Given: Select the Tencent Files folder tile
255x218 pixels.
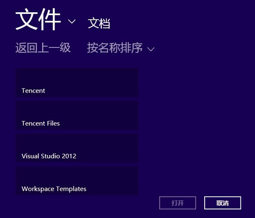Looking at the screenshot, I should [x=77, y=116].
